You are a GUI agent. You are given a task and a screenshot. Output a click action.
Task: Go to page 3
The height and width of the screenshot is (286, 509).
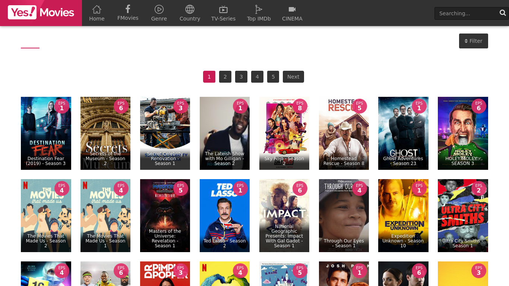tap(241, 77)
